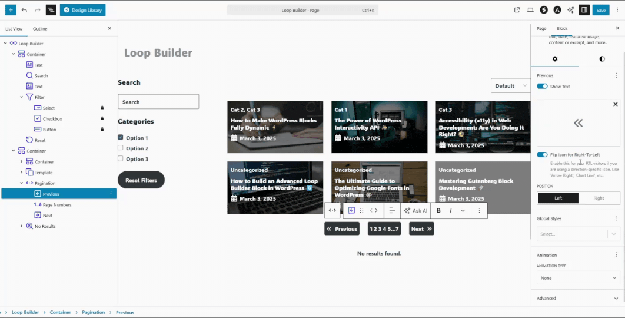This screenshot has height=318, width=625.
Task: Open the Default sort dropdown
Action: pos(510,86)
